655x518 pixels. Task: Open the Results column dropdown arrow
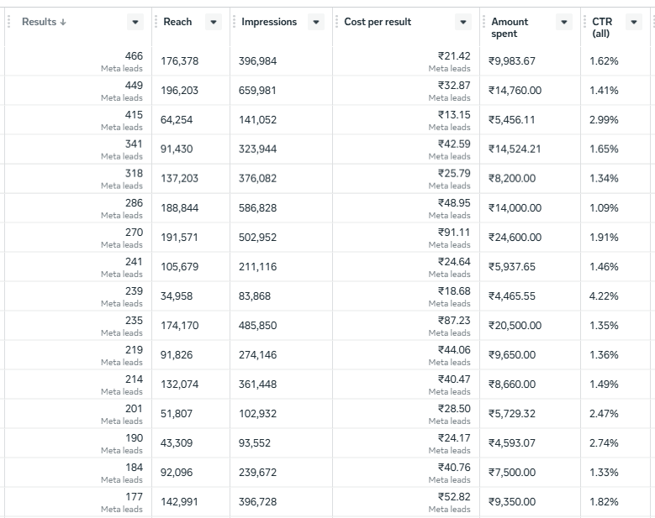(135, 22)
